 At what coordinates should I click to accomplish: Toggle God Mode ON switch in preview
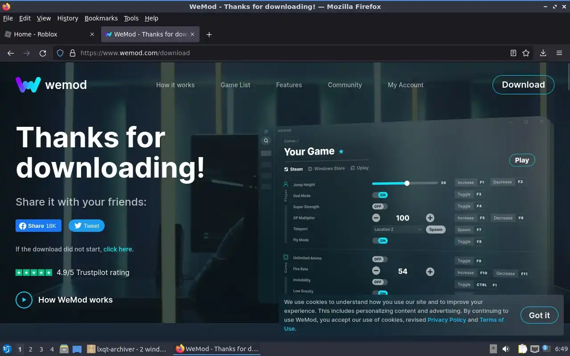tap(380, 195)
